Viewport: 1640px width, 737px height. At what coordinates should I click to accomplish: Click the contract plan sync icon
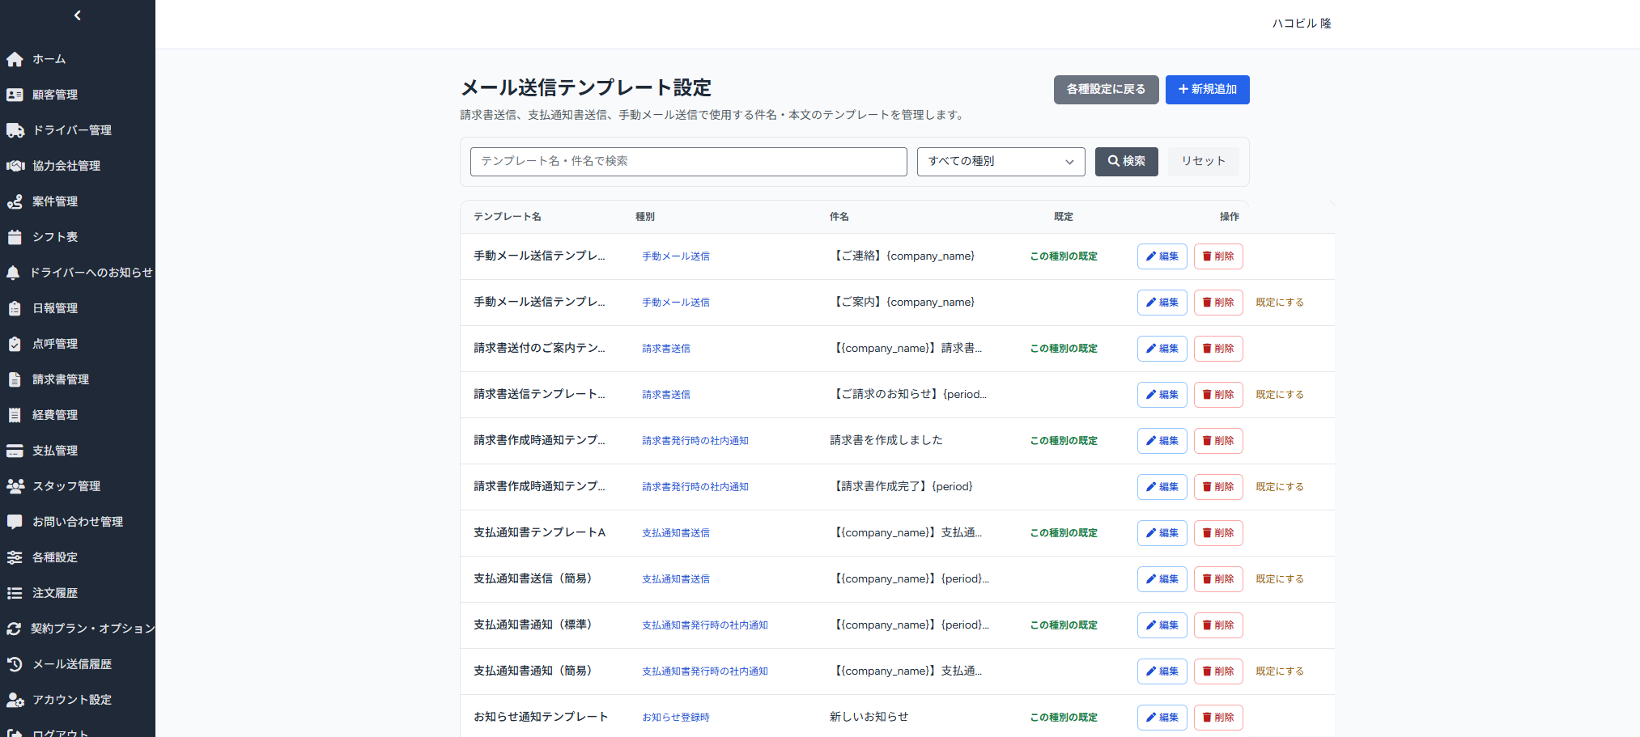pyautogui.click(x=14, y=629)
